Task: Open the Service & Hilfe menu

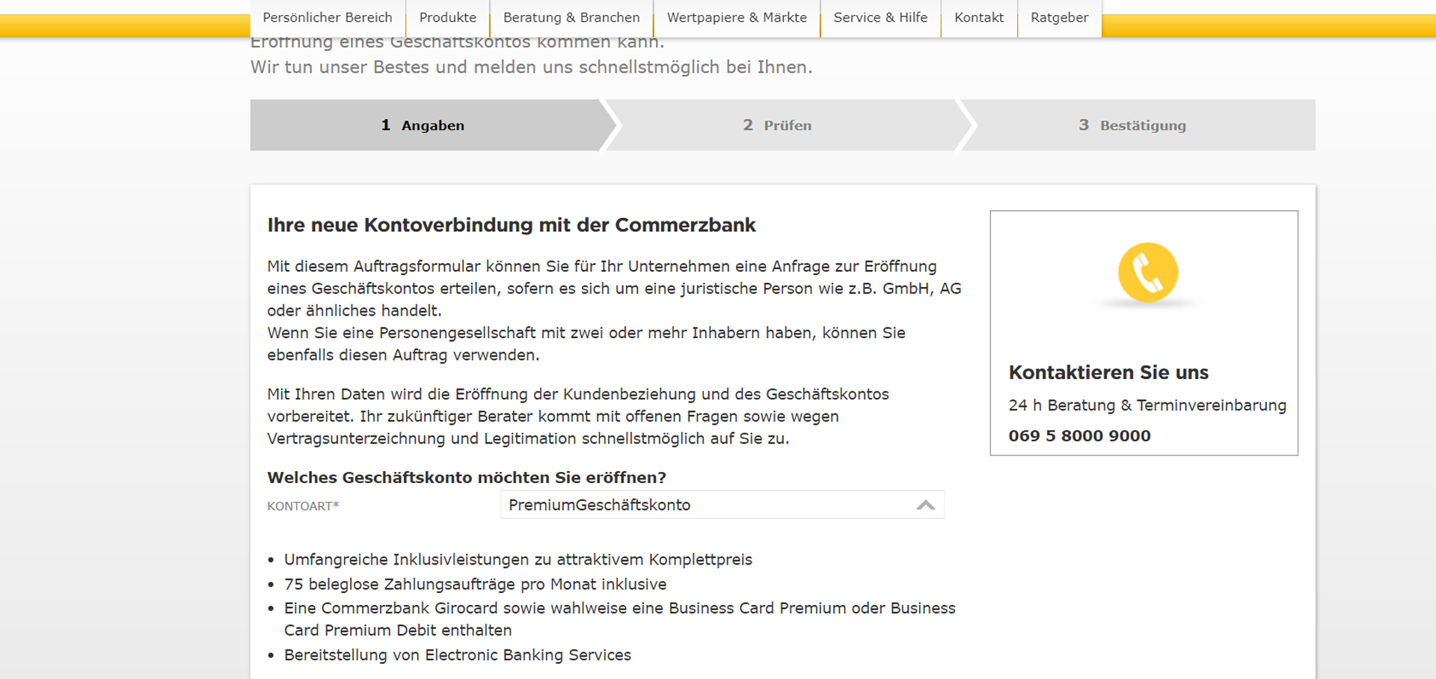Action: pyautogui.click(x=880, y=18)
